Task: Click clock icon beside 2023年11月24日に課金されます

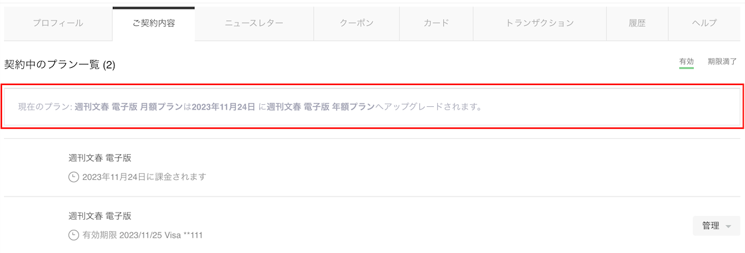Action: [73, 177]
